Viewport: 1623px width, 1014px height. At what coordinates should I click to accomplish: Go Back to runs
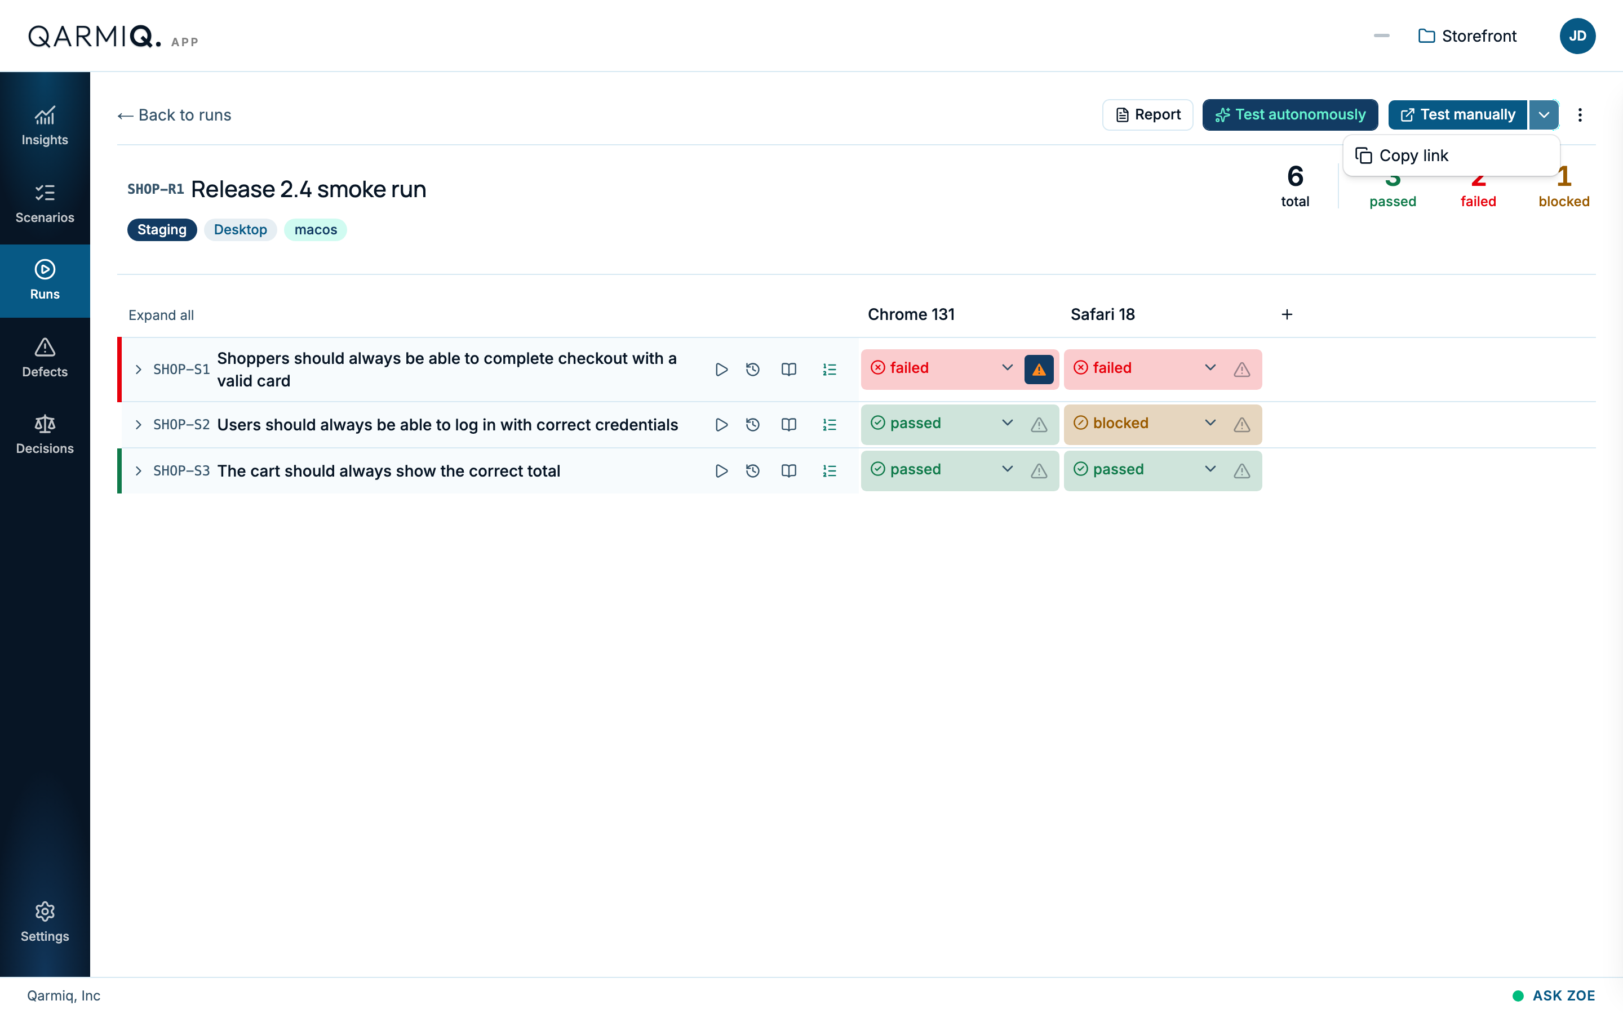[174, 115]
